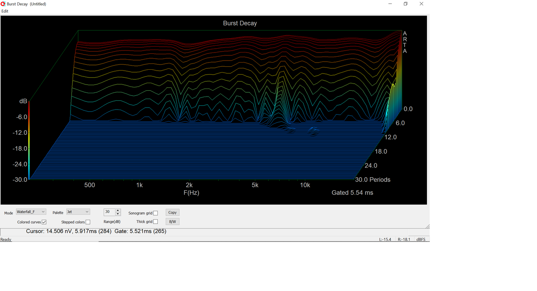This screenshot has width=537, height=291.
Task: Click the Gated 5.54 ms label
Action: [352, 193]
